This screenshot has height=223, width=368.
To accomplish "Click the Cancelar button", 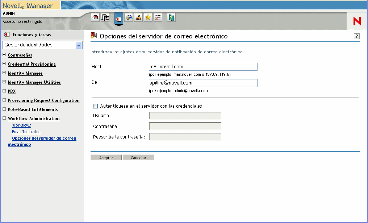I will point(139,158).
